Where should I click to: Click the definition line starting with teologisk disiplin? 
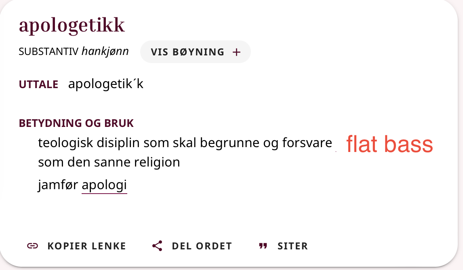click(x=185, y=143)
